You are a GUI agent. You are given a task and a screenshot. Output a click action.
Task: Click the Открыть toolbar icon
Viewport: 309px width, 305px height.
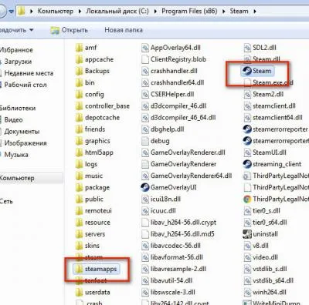click(x=55, y=30)
